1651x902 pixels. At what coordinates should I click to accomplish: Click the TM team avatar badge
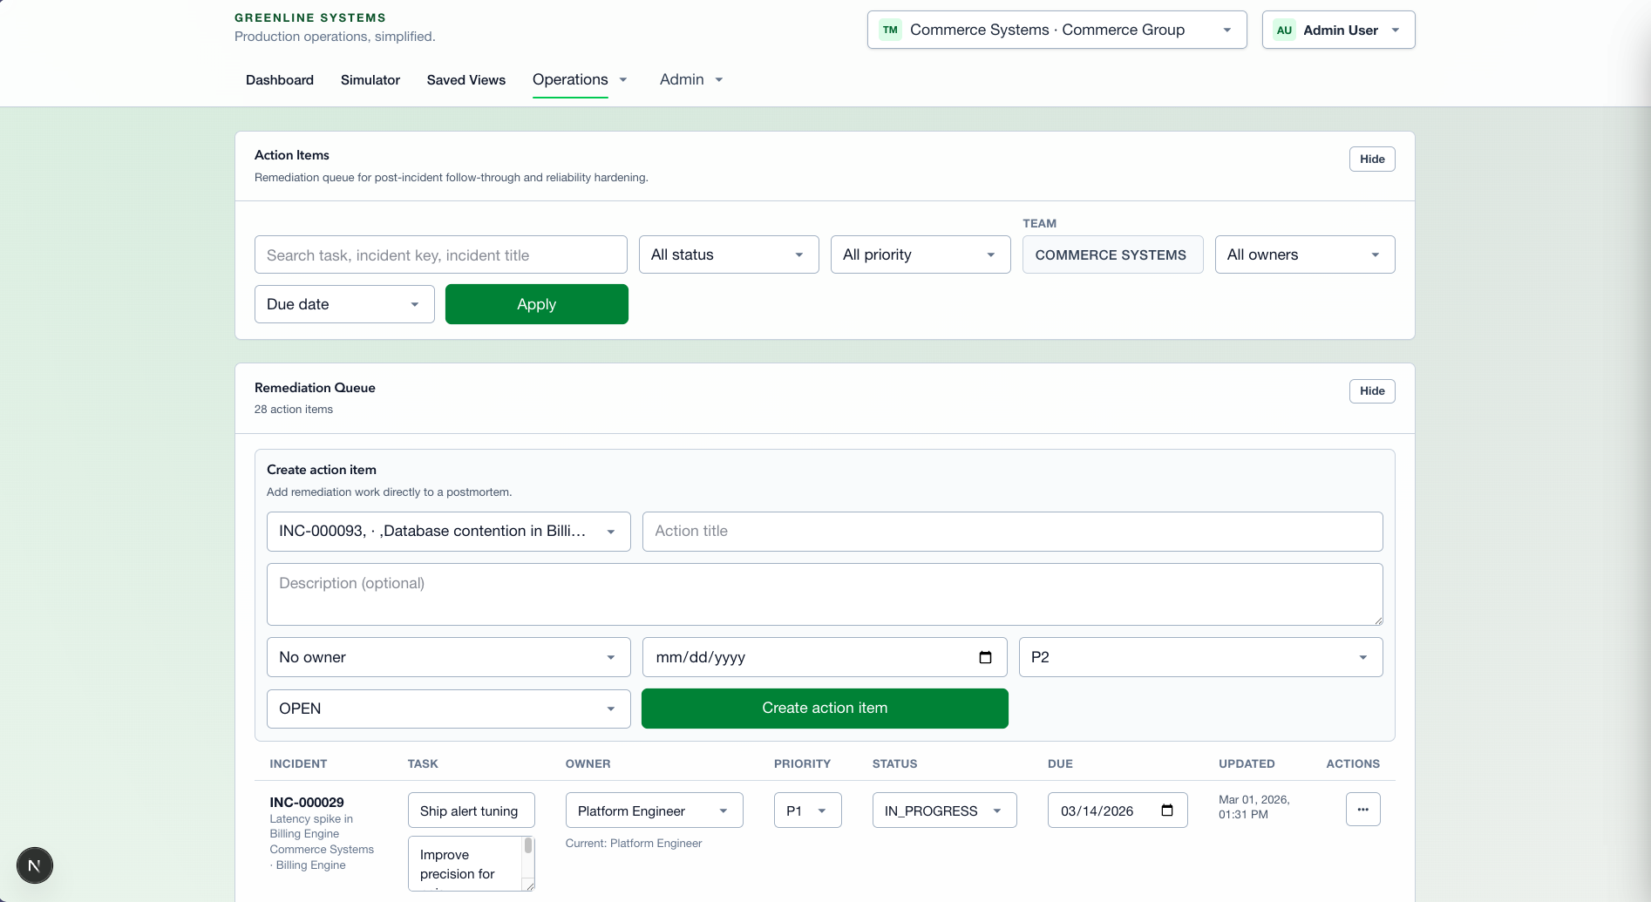[890, 30]
